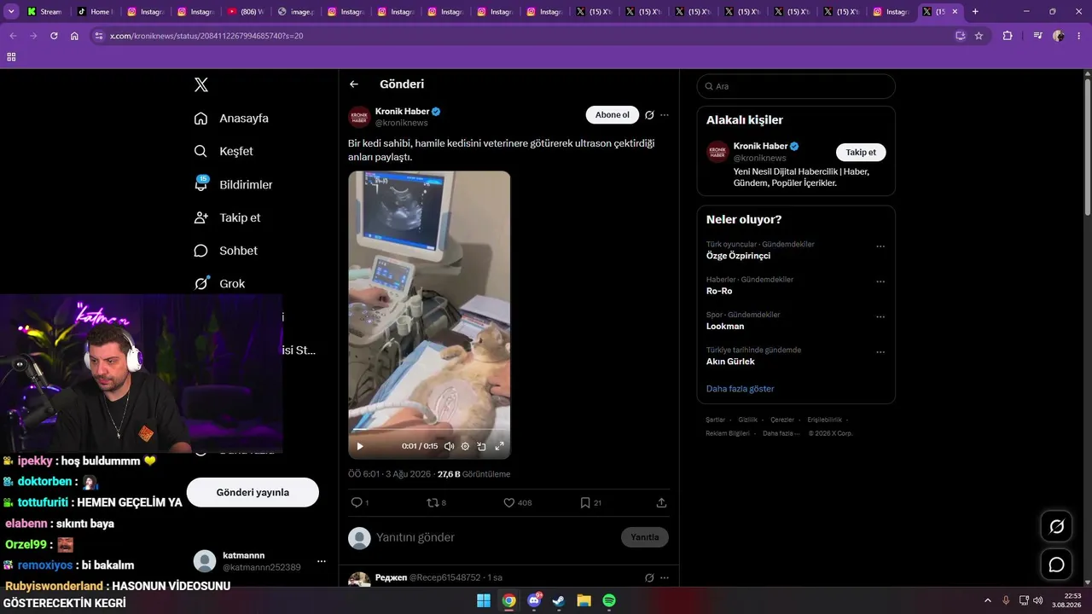Open a new Chrome tab
The image size is (1092, 614).
(x=975, y=12)
